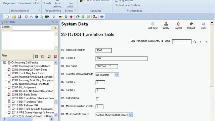Screen dimensions: 215x121
Task: Click the magnifier icon in toolbar
Action: pos(41,17)
